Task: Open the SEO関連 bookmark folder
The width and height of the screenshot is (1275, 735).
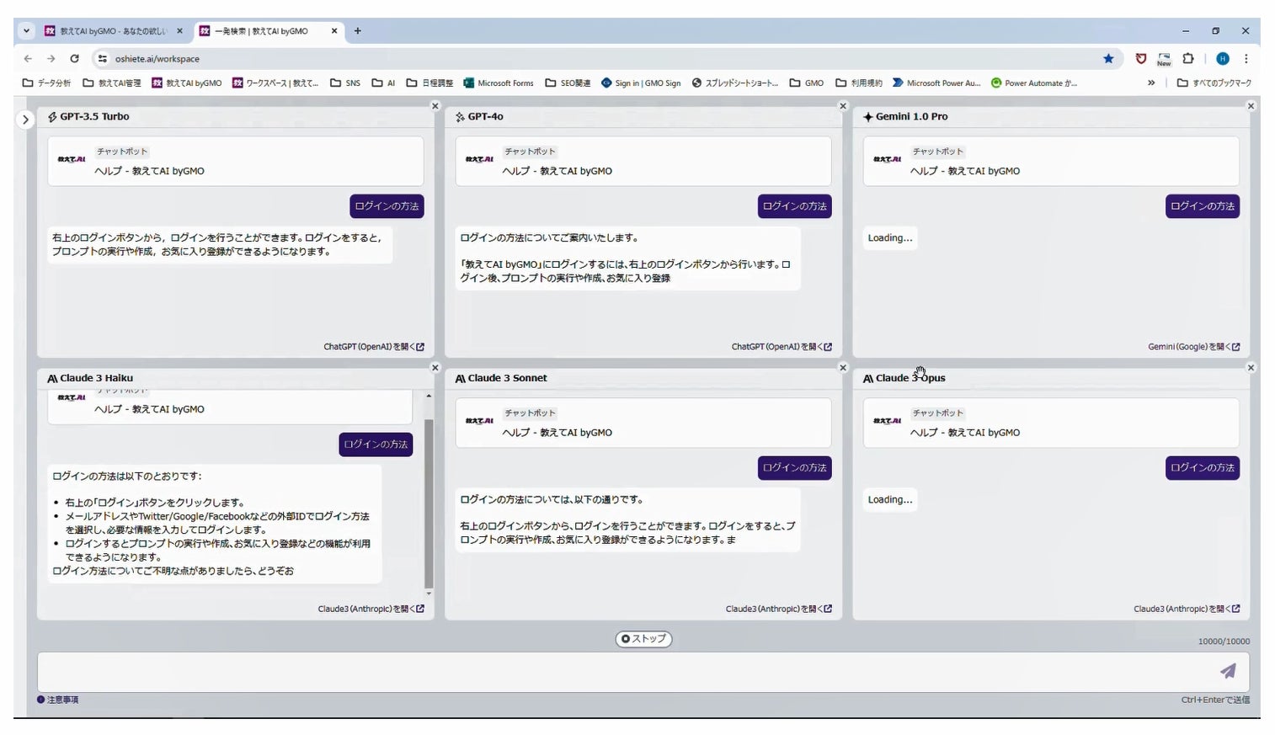Action: pos(568,83)
